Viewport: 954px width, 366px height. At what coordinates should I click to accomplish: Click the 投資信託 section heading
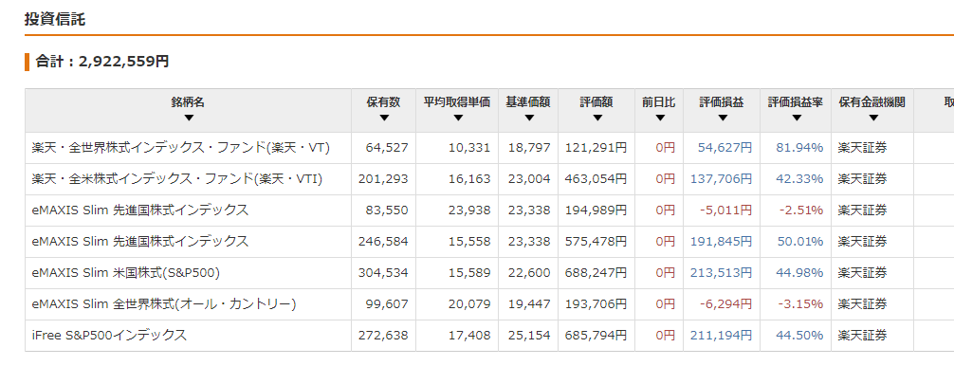point(55,19)
